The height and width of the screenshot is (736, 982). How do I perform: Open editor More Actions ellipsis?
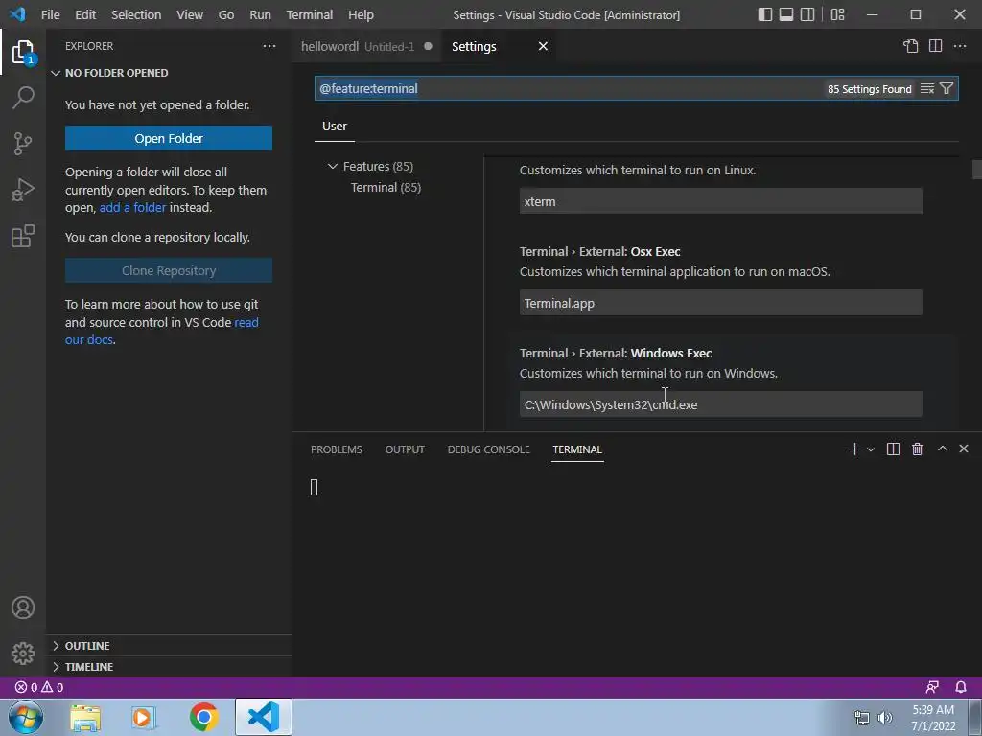coord(959,46)
